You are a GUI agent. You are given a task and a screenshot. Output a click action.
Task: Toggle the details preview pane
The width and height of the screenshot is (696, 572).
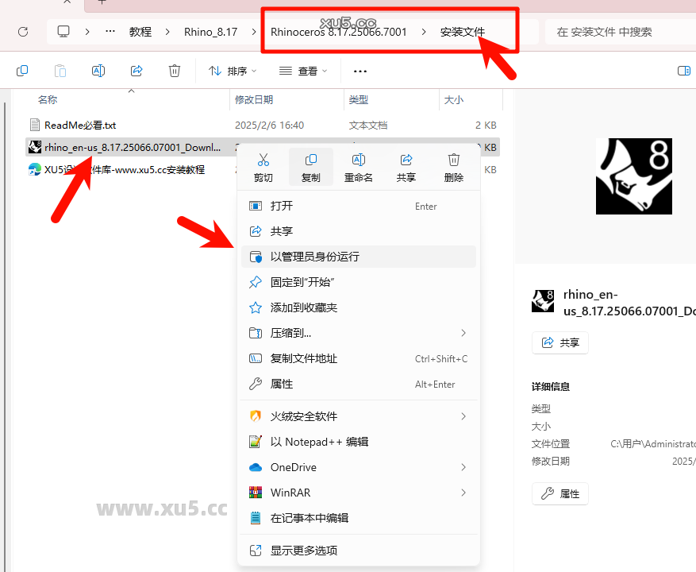pos(683,70)
